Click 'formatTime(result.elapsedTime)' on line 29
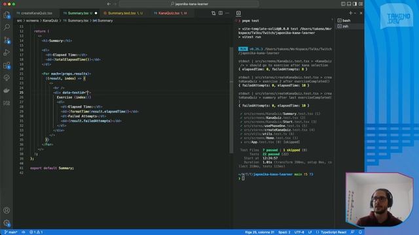Screen dimensions: 419x235 (100, 112)
